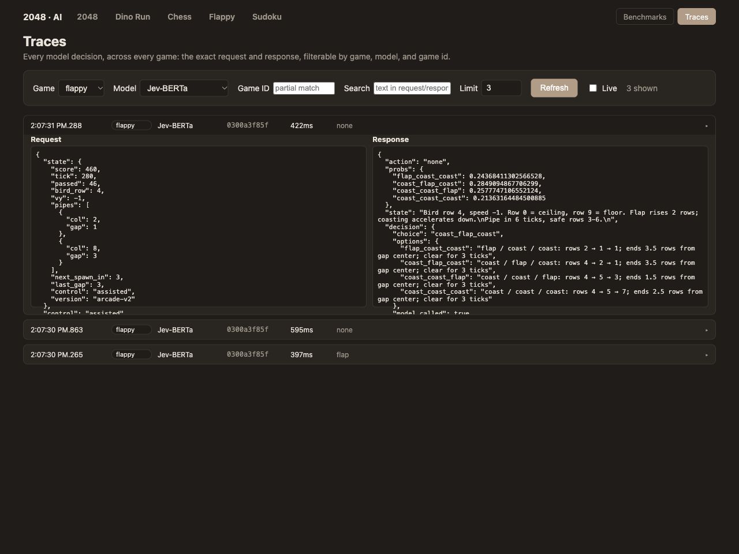739x554 pixels.
Task: Click Jev-BERTa in the 2:07:30 PM.863 row
Action: tap(175, 330)
